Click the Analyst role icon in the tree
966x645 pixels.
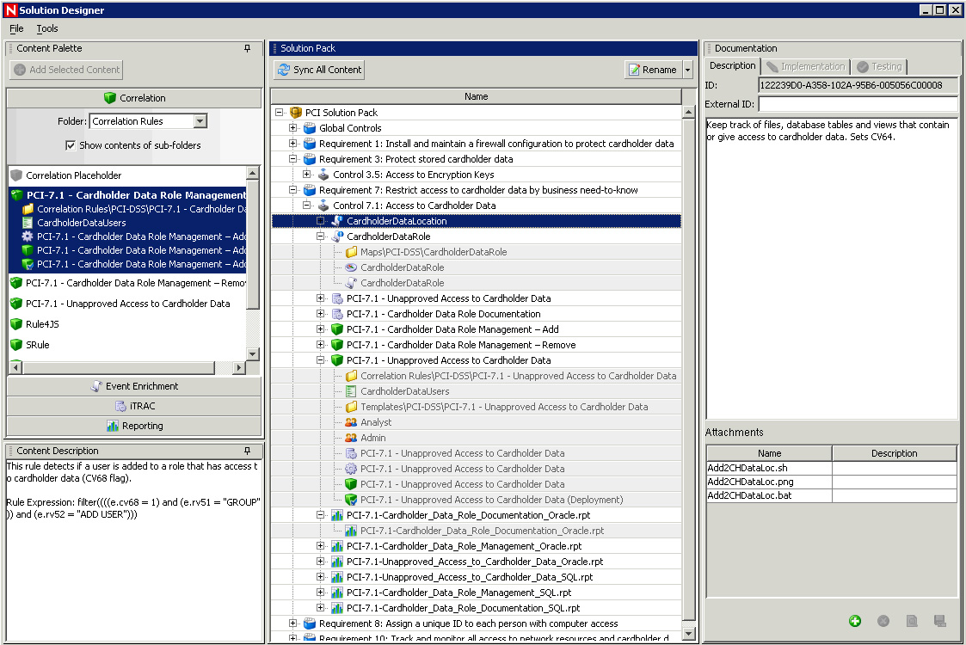[351, 422]
